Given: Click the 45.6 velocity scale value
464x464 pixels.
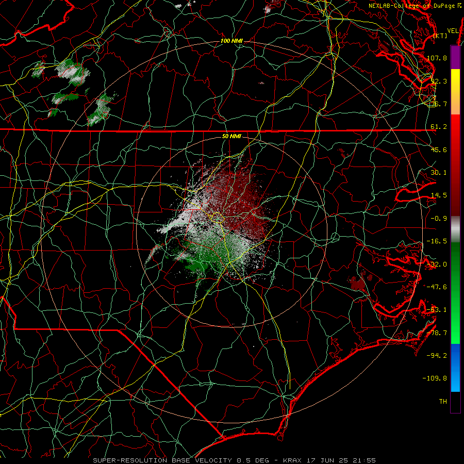Looking at the screenshot, I should coord(439,150).
